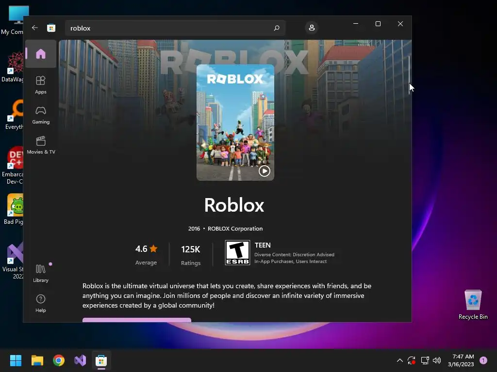Viewport: 497px width, 372px height.
Task: Select the Recycle Bin desktop icon
Action: point(473,305)
